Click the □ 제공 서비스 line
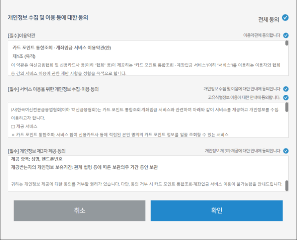This screenshot has height=240, width=297. [24, 126]
